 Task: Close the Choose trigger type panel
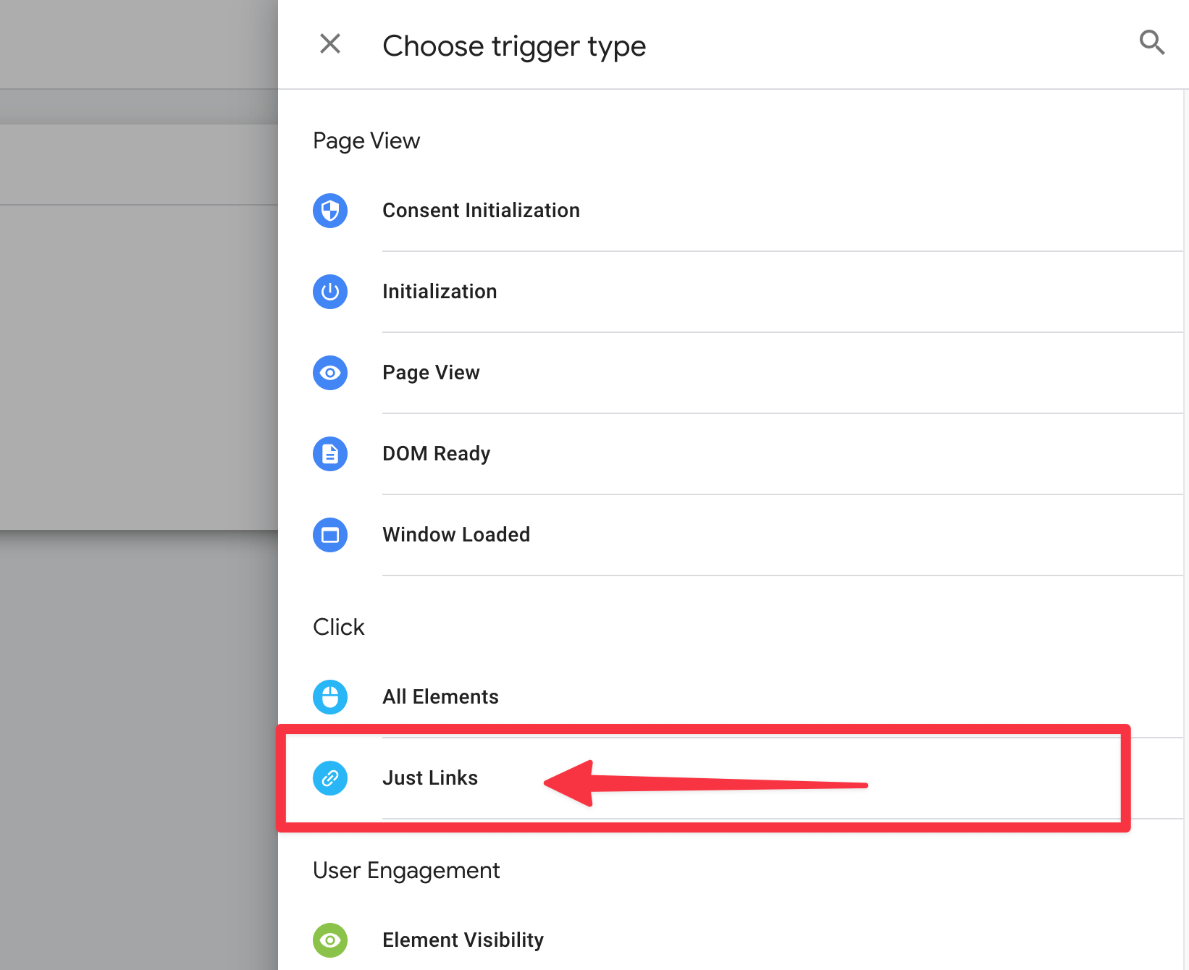[x=330, y=43]
